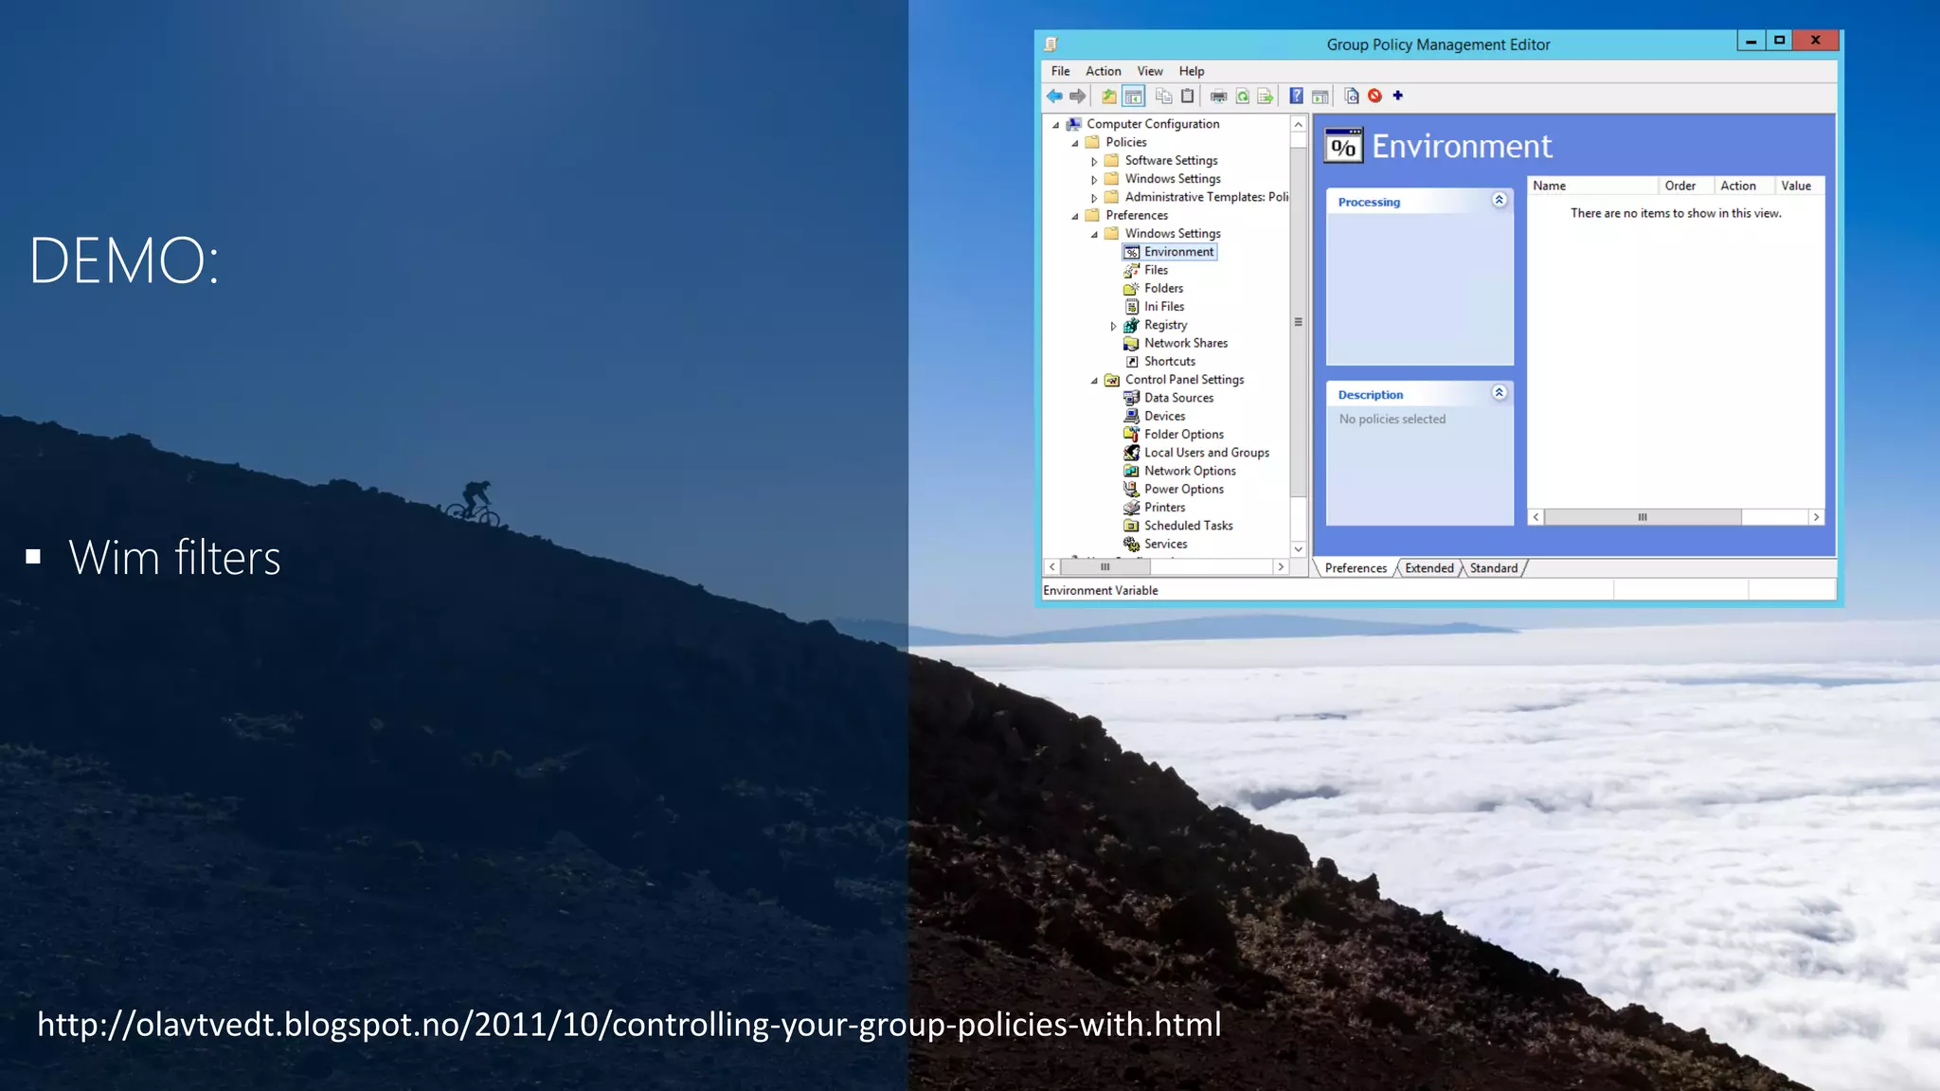Expand the Software Settings arrow
The height and width of the screenshot is (1091, 1940).
1094,161
